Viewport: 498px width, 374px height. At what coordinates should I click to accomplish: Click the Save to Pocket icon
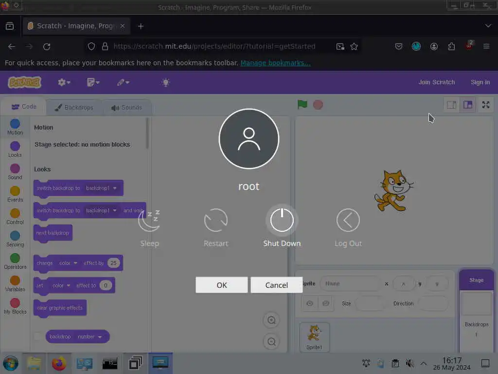(x=399, y=46)
